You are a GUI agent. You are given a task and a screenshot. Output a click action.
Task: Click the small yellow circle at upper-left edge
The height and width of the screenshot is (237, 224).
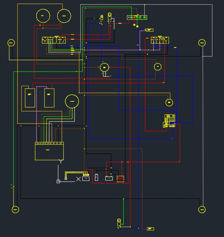(x=11, y=43)
